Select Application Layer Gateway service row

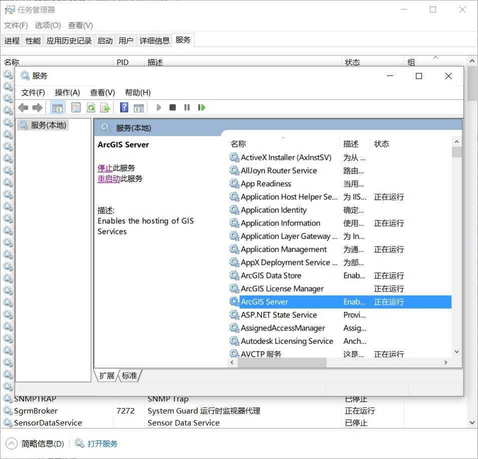339,236
